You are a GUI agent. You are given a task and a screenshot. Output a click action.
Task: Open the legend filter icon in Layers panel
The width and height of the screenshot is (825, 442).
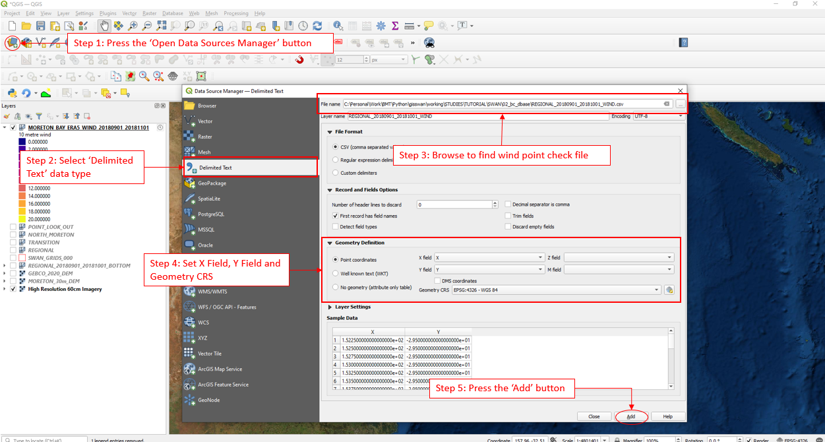[x=39, y=117]
